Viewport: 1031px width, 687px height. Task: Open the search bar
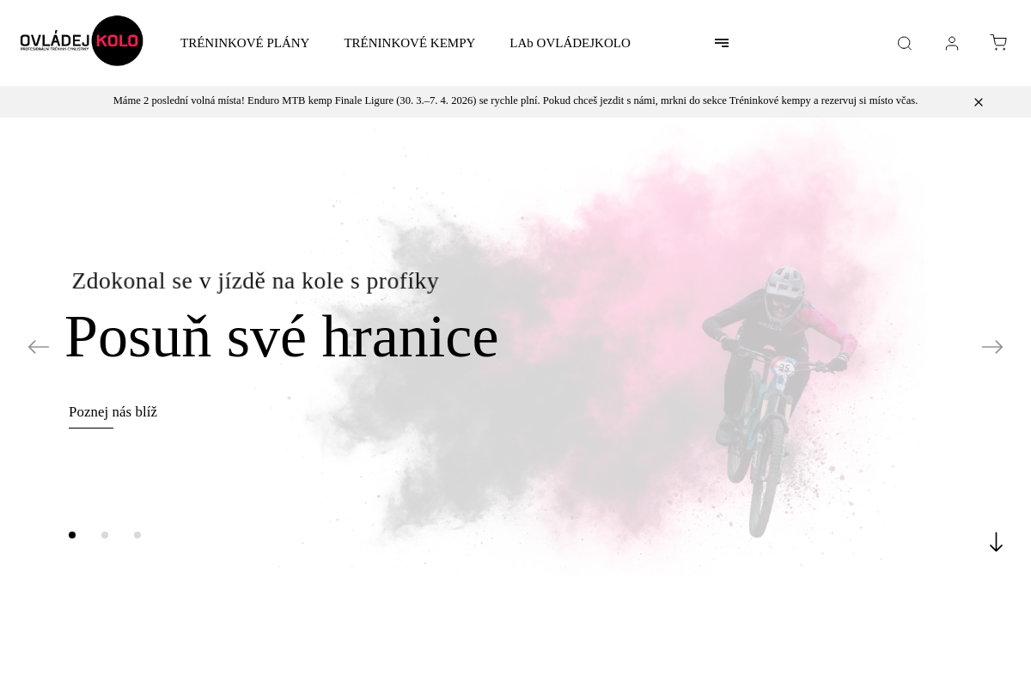tap(905, 43)
